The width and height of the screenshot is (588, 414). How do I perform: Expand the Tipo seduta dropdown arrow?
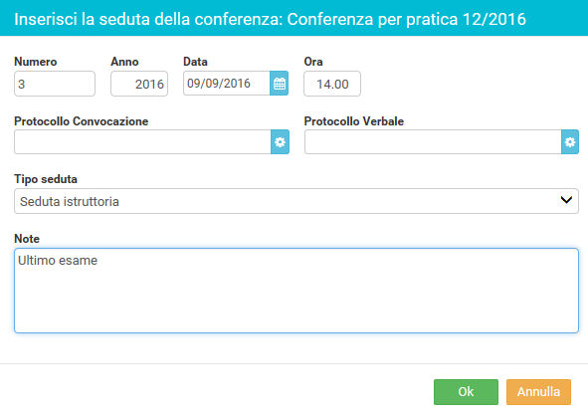[x=566, y=200]
